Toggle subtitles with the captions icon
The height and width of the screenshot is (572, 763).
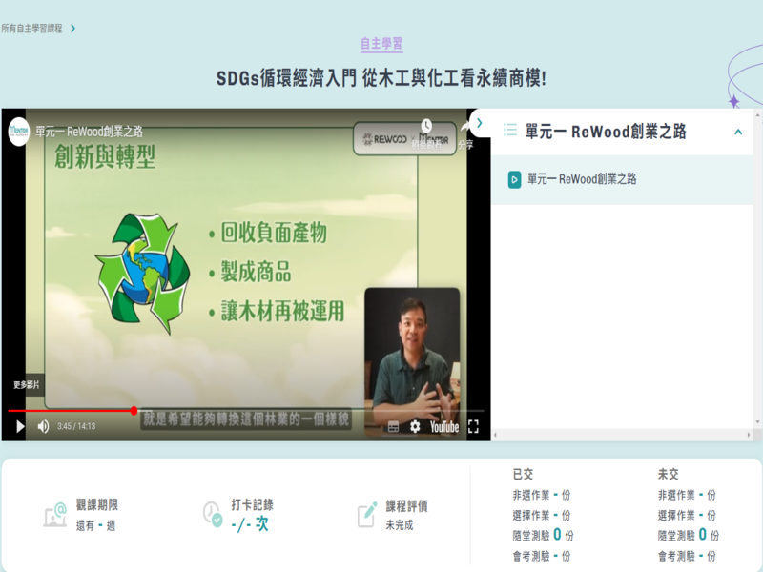(x=393, y=426)
